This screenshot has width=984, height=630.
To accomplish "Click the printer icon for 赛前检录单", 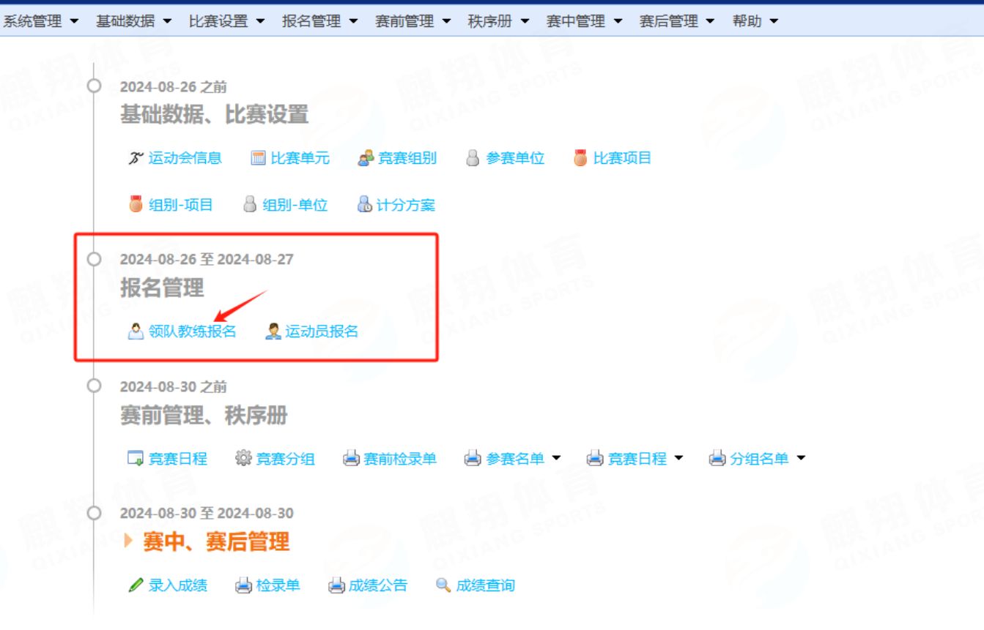I will click(352, 459).
